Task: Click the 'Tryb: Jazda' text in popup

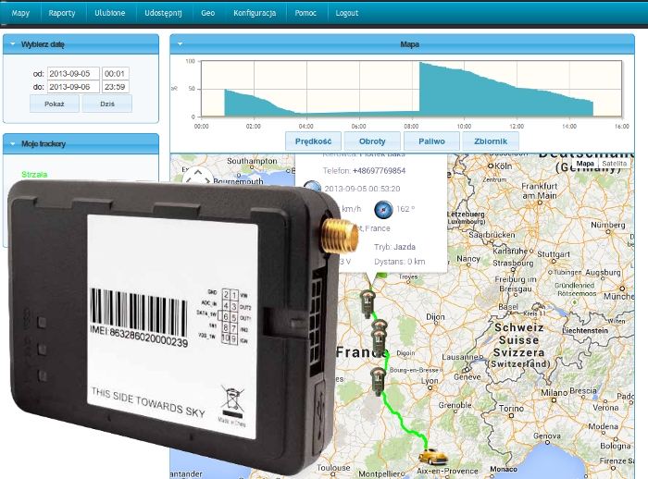Action: [x=394, y=247]
